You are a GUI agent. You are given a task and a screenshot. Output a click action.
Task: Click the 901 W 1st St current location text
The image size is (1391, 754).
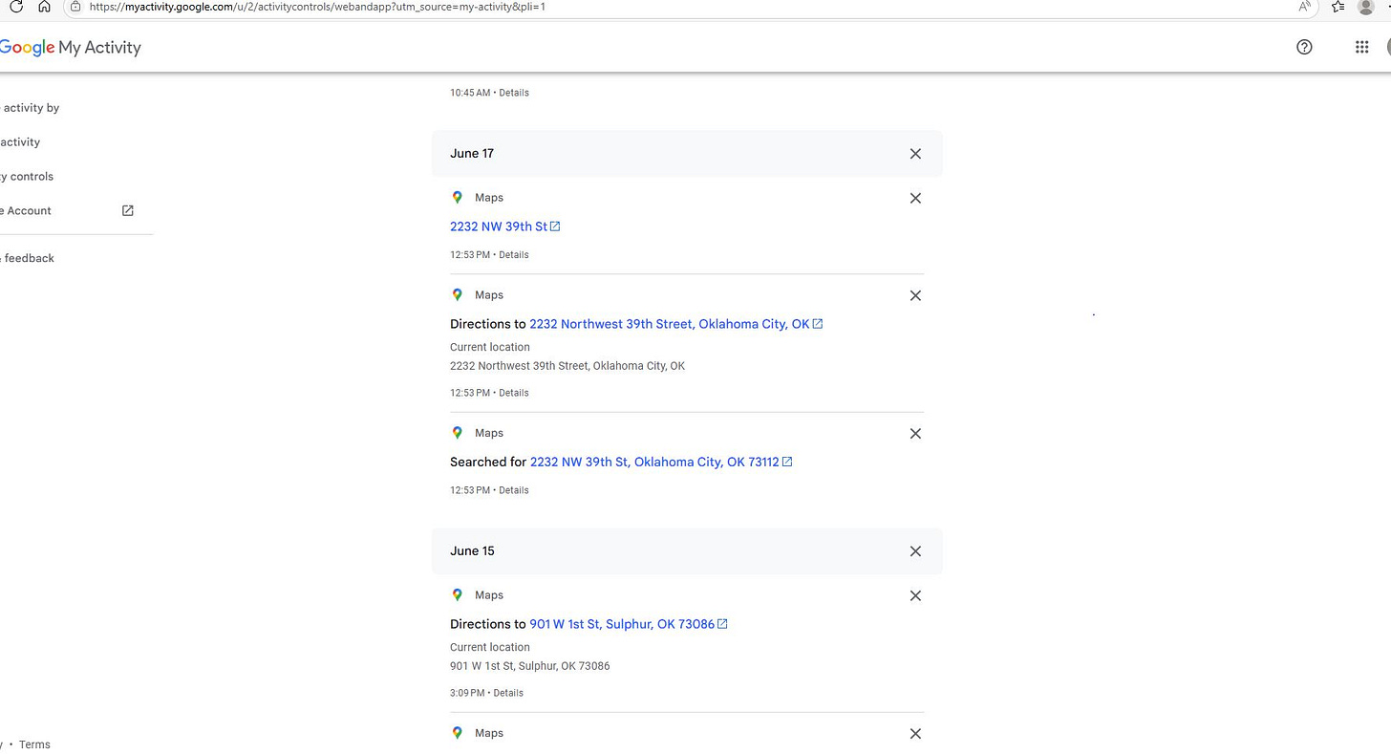click(530, 666)
